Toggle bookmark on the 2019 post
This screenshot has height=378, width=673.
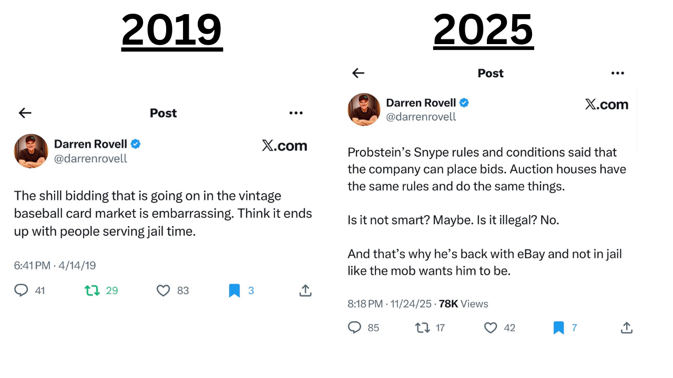[234, 290]
